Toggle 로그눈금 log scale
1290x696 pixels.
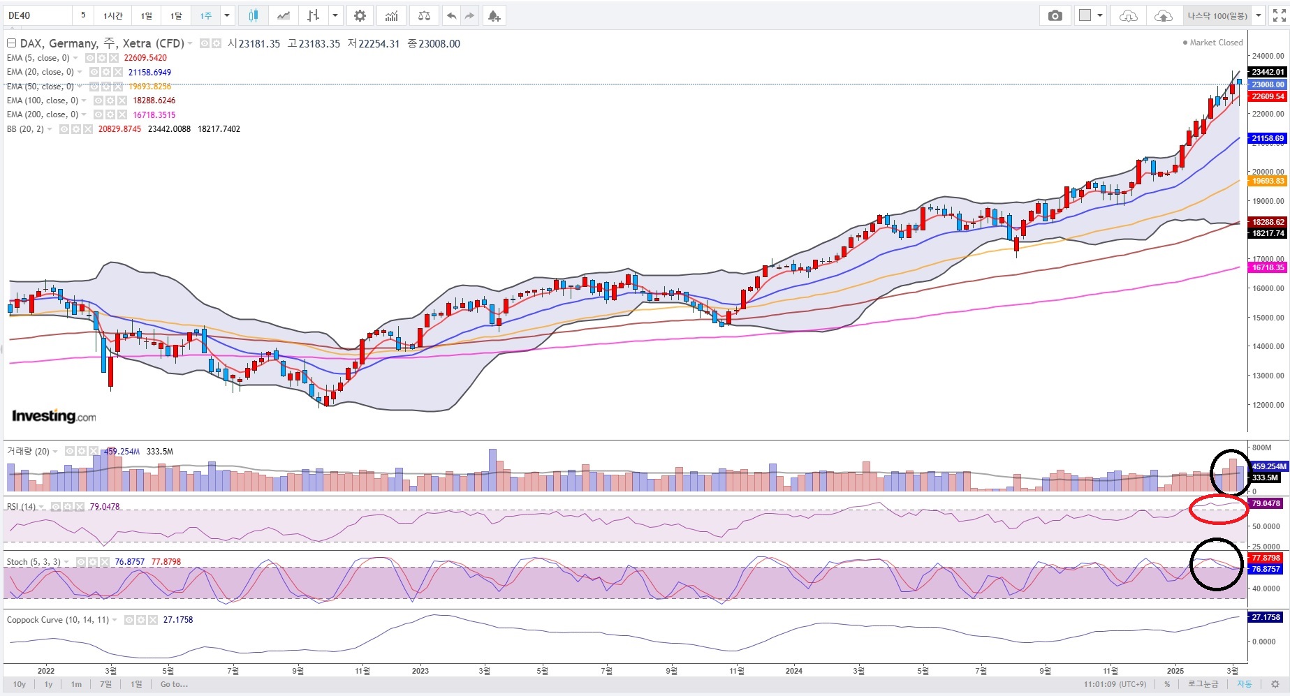1203,684
